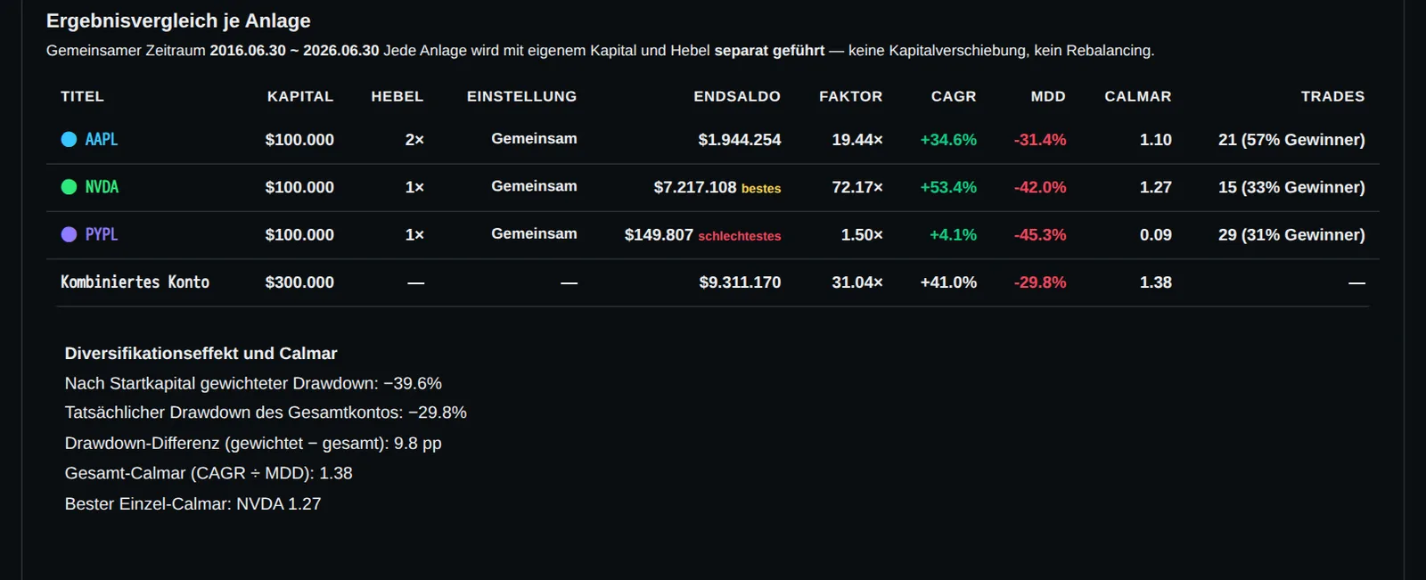The image size is (1426, 580).
Task: Click AAPL end balance $1.944.254
Action: pyautogui.click(x=740, y=140)
